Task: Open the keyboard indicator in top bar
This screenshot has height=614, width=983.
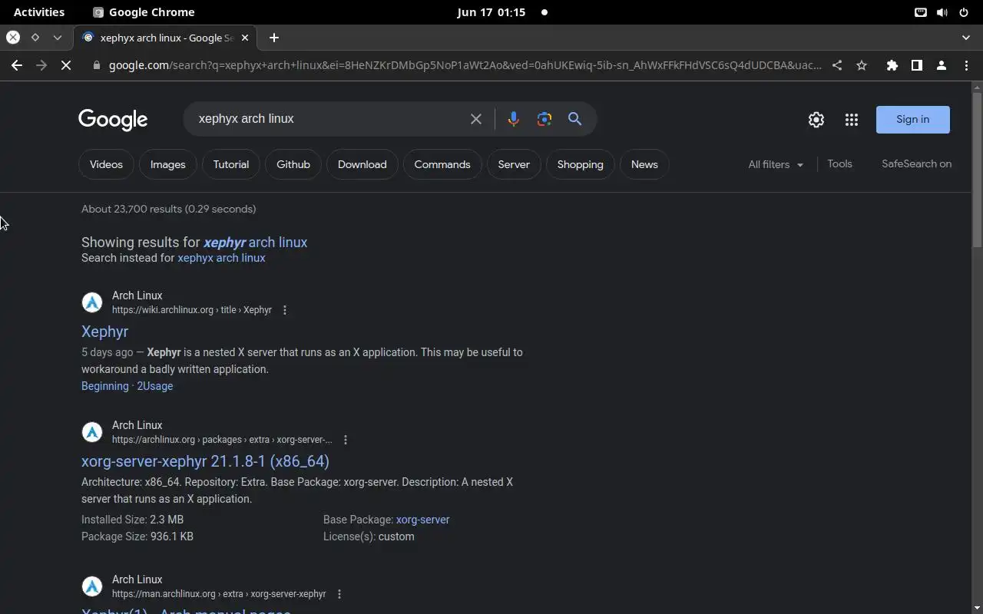Action: pyautogui.click(x=921, y=12)
